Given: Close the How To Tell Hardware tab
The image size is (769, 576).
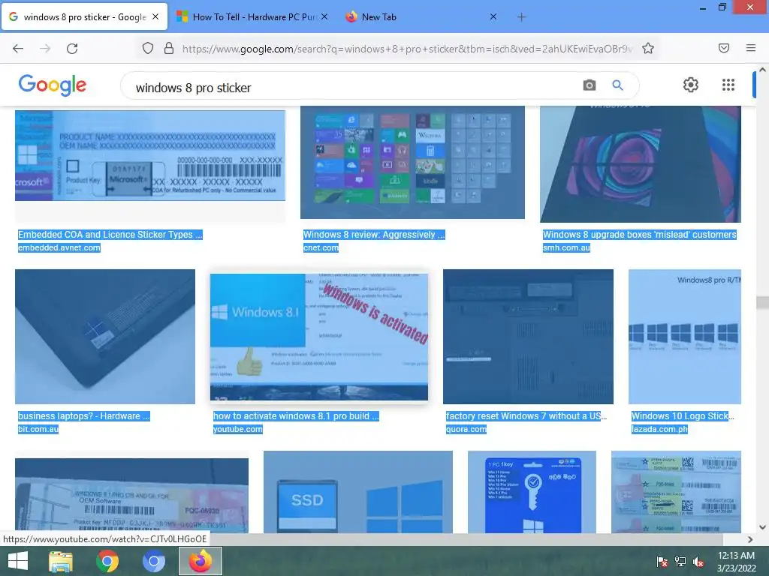Looking at the screenshot, I should pos(324,16).
